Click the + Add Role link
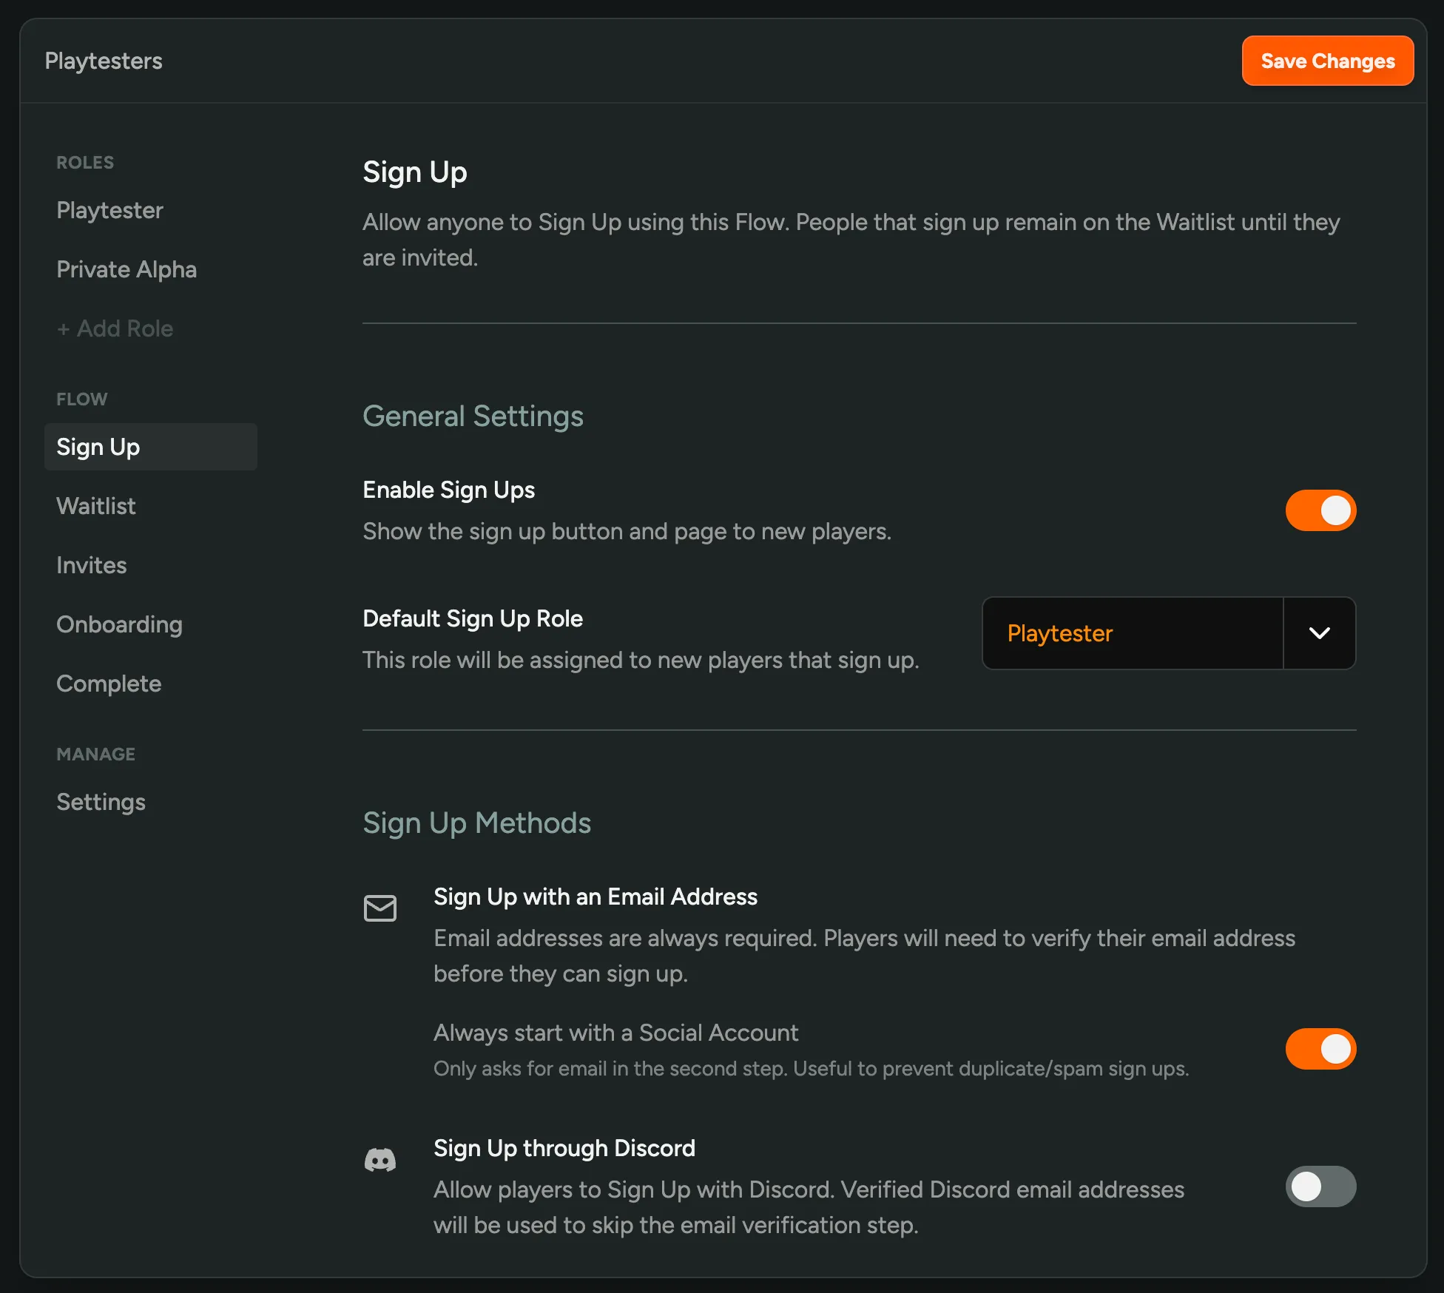 [115, 328]
